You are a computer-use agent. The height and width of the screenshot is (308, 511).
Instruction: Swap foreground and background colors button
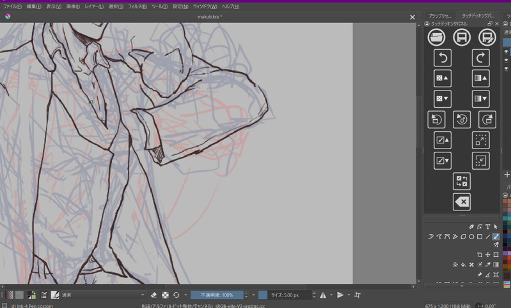click(x=462, y=181)
